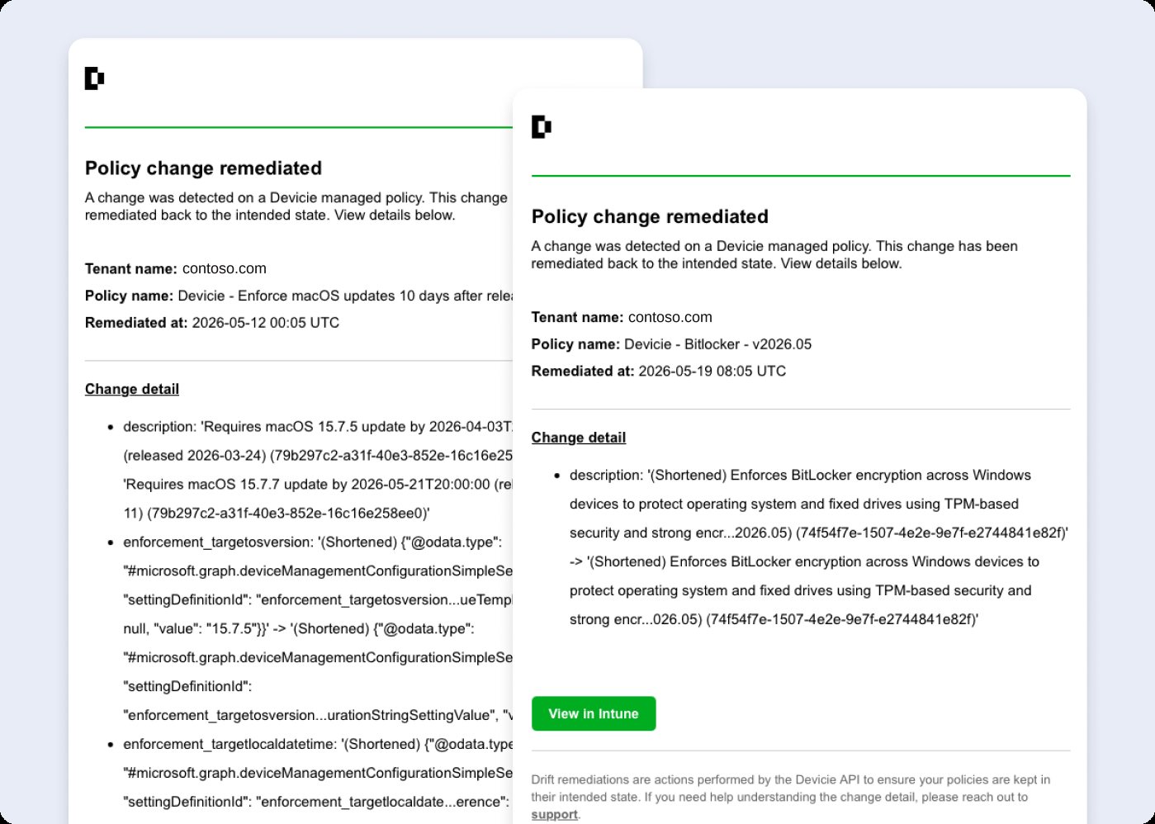
Task: Select policy name Devicie - Bitlocker - v2026.05
Action: (717, 344)
